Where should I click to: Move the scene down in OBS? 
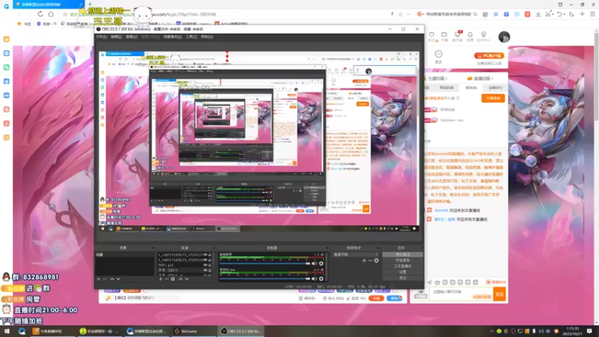pos(118,279)
